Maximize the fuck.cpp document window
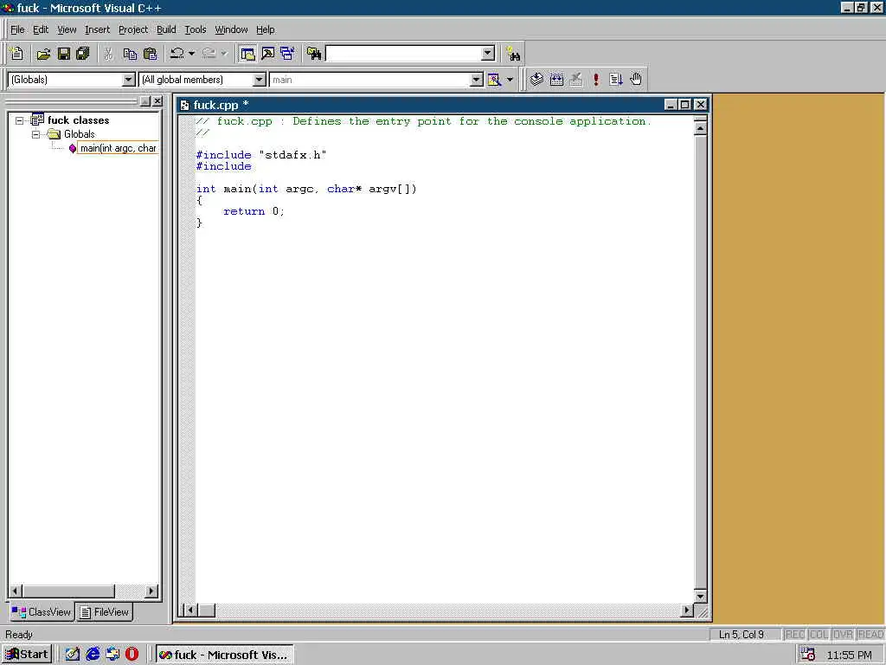Image resolution: width=886 pixels, height=665 pixels. pos(685,105)
